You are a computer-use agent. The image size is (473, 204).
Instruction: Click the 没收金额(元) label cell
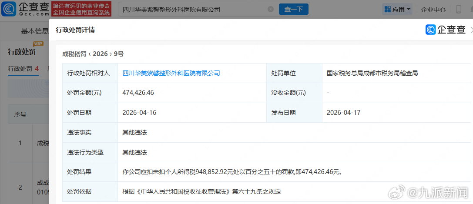click(294, 93)
